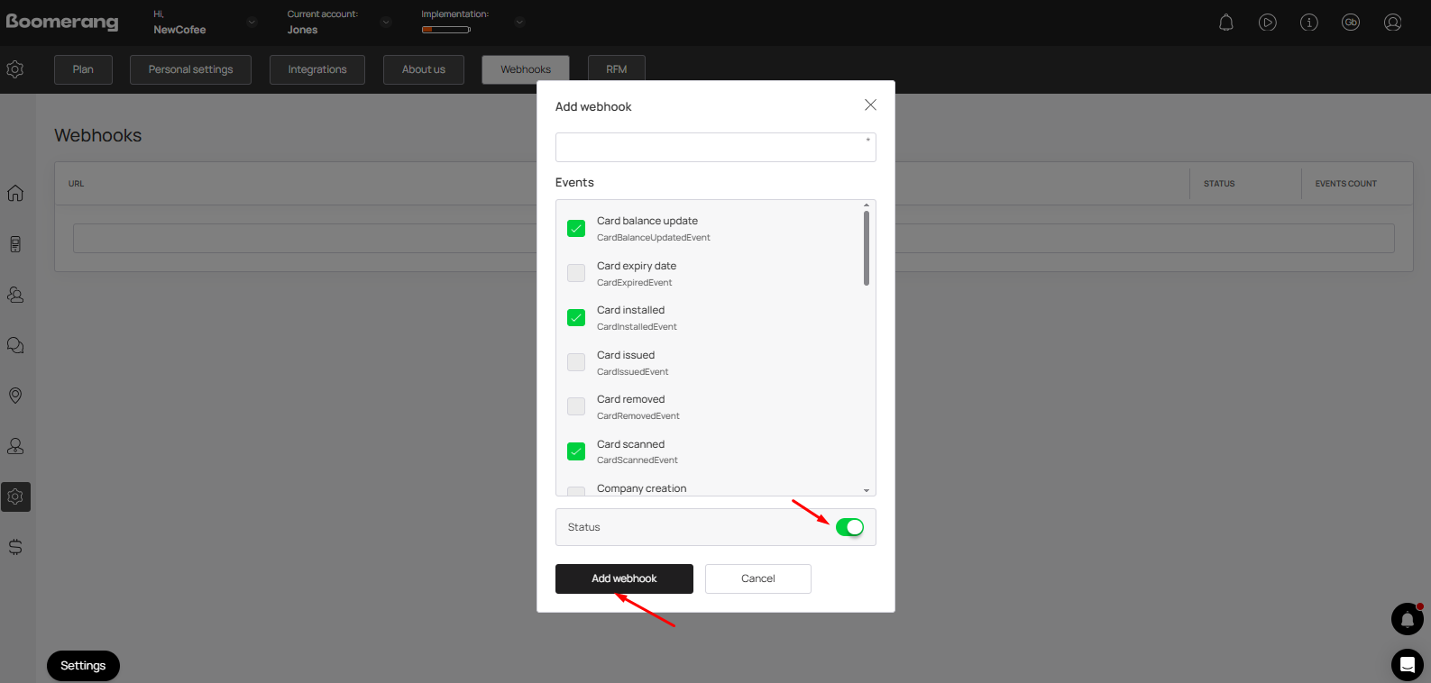Viewport: 1431px width, 683px height.
Task: Open the locations pin icon in sidebar
Action: coord(15,396)
